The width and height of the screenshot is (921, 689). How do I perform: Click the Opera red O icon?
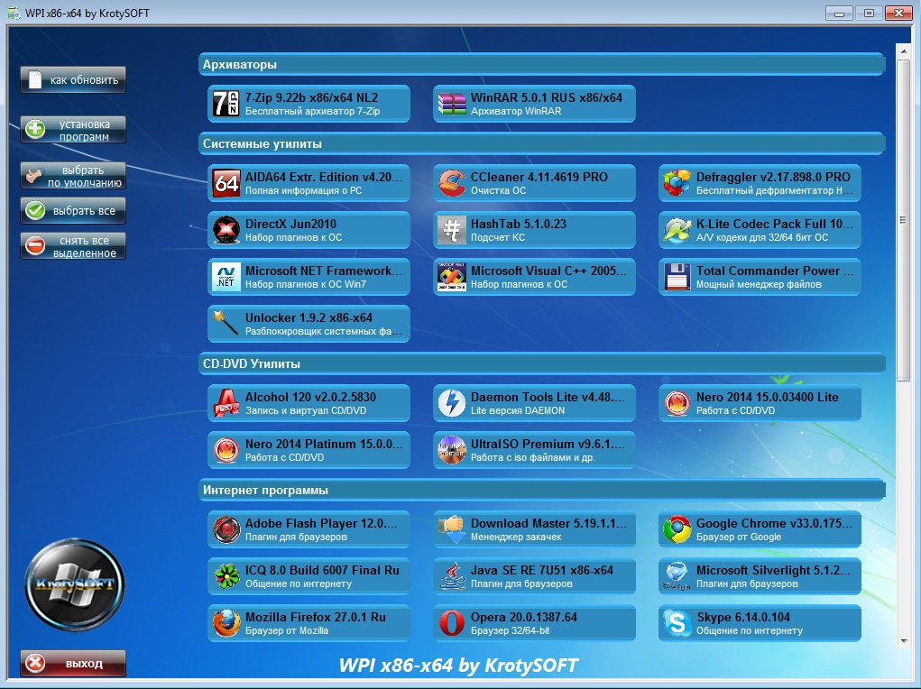click(452, 623)
